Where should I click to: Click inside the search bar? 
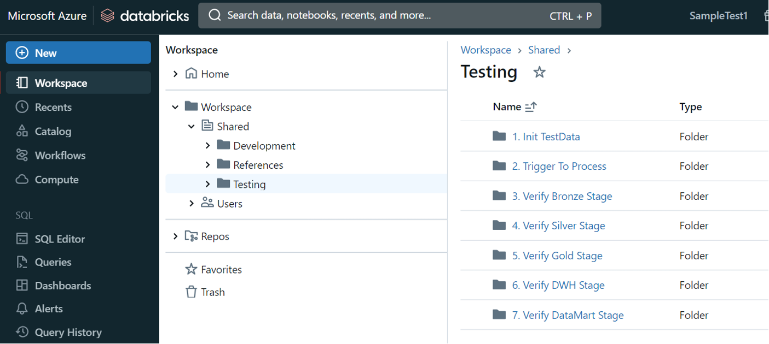pyautogui.click(x=383, y=15)
